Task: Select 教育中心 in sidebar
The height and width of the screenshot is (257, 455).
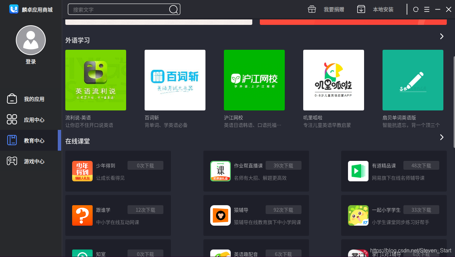Action: [x=31, y=140]
